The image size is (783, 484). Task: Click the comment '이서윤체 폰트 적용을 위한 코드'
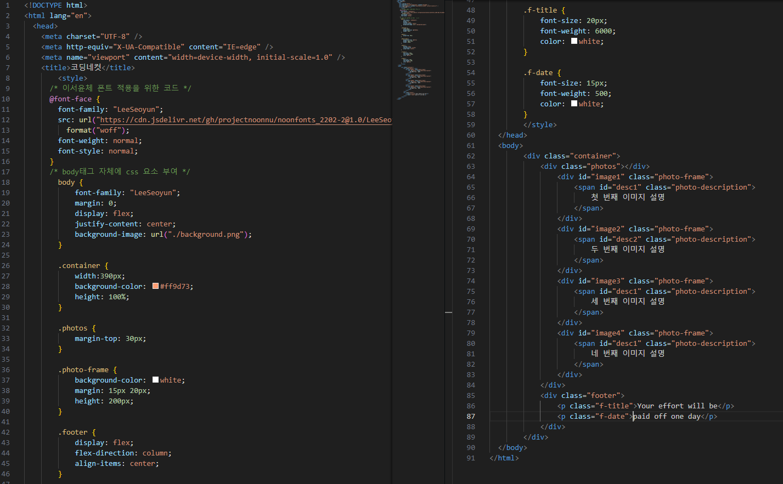tap(120, 88)
